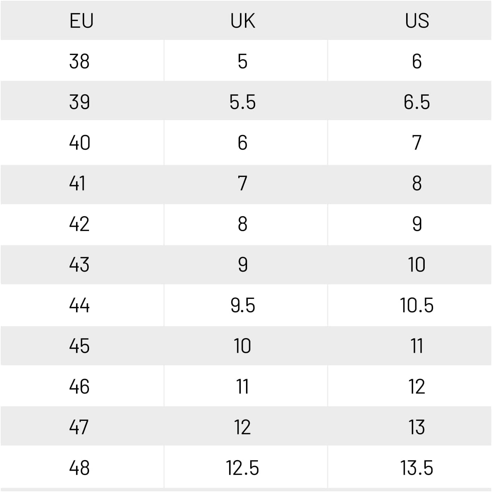Click EU size 48 cell
The image size is (492, 492).
(x=80, y=468)
